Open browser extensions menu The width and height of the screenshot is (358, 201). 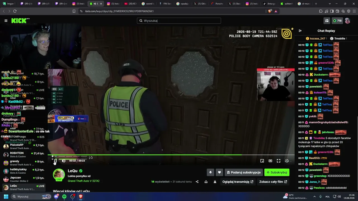tap(321, 11)
